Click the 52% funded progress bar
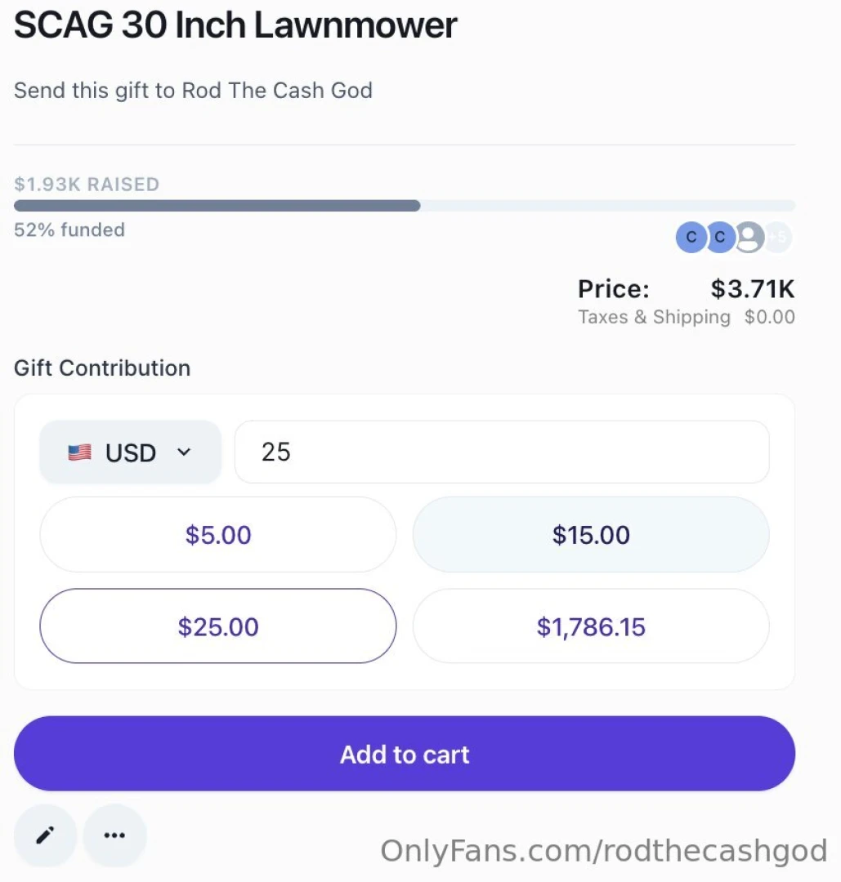The height and width of the screenshot is (882, 841). [x=405, y=205]
